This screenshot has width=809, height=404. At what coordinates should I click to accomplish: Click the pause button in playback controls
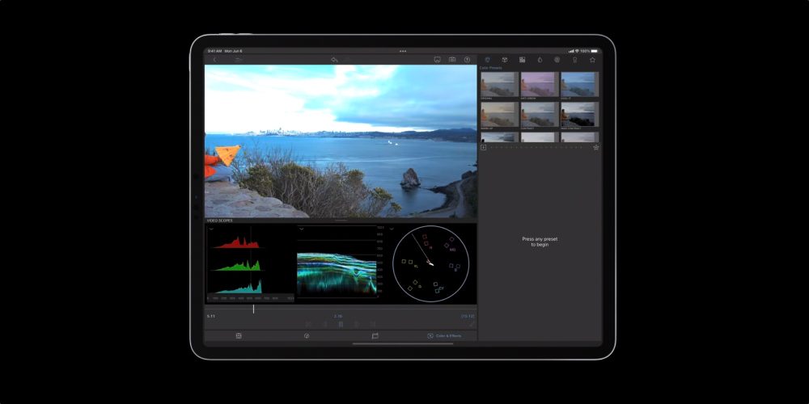coord(341,324)
